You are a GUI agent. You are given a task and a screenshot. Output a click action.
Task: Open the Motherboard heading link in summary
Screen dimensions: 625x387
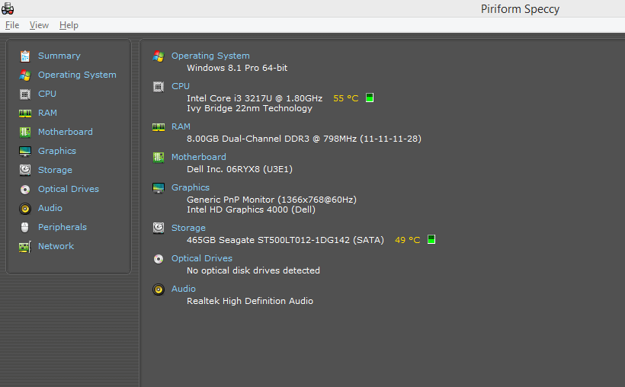tap(198, 157)
